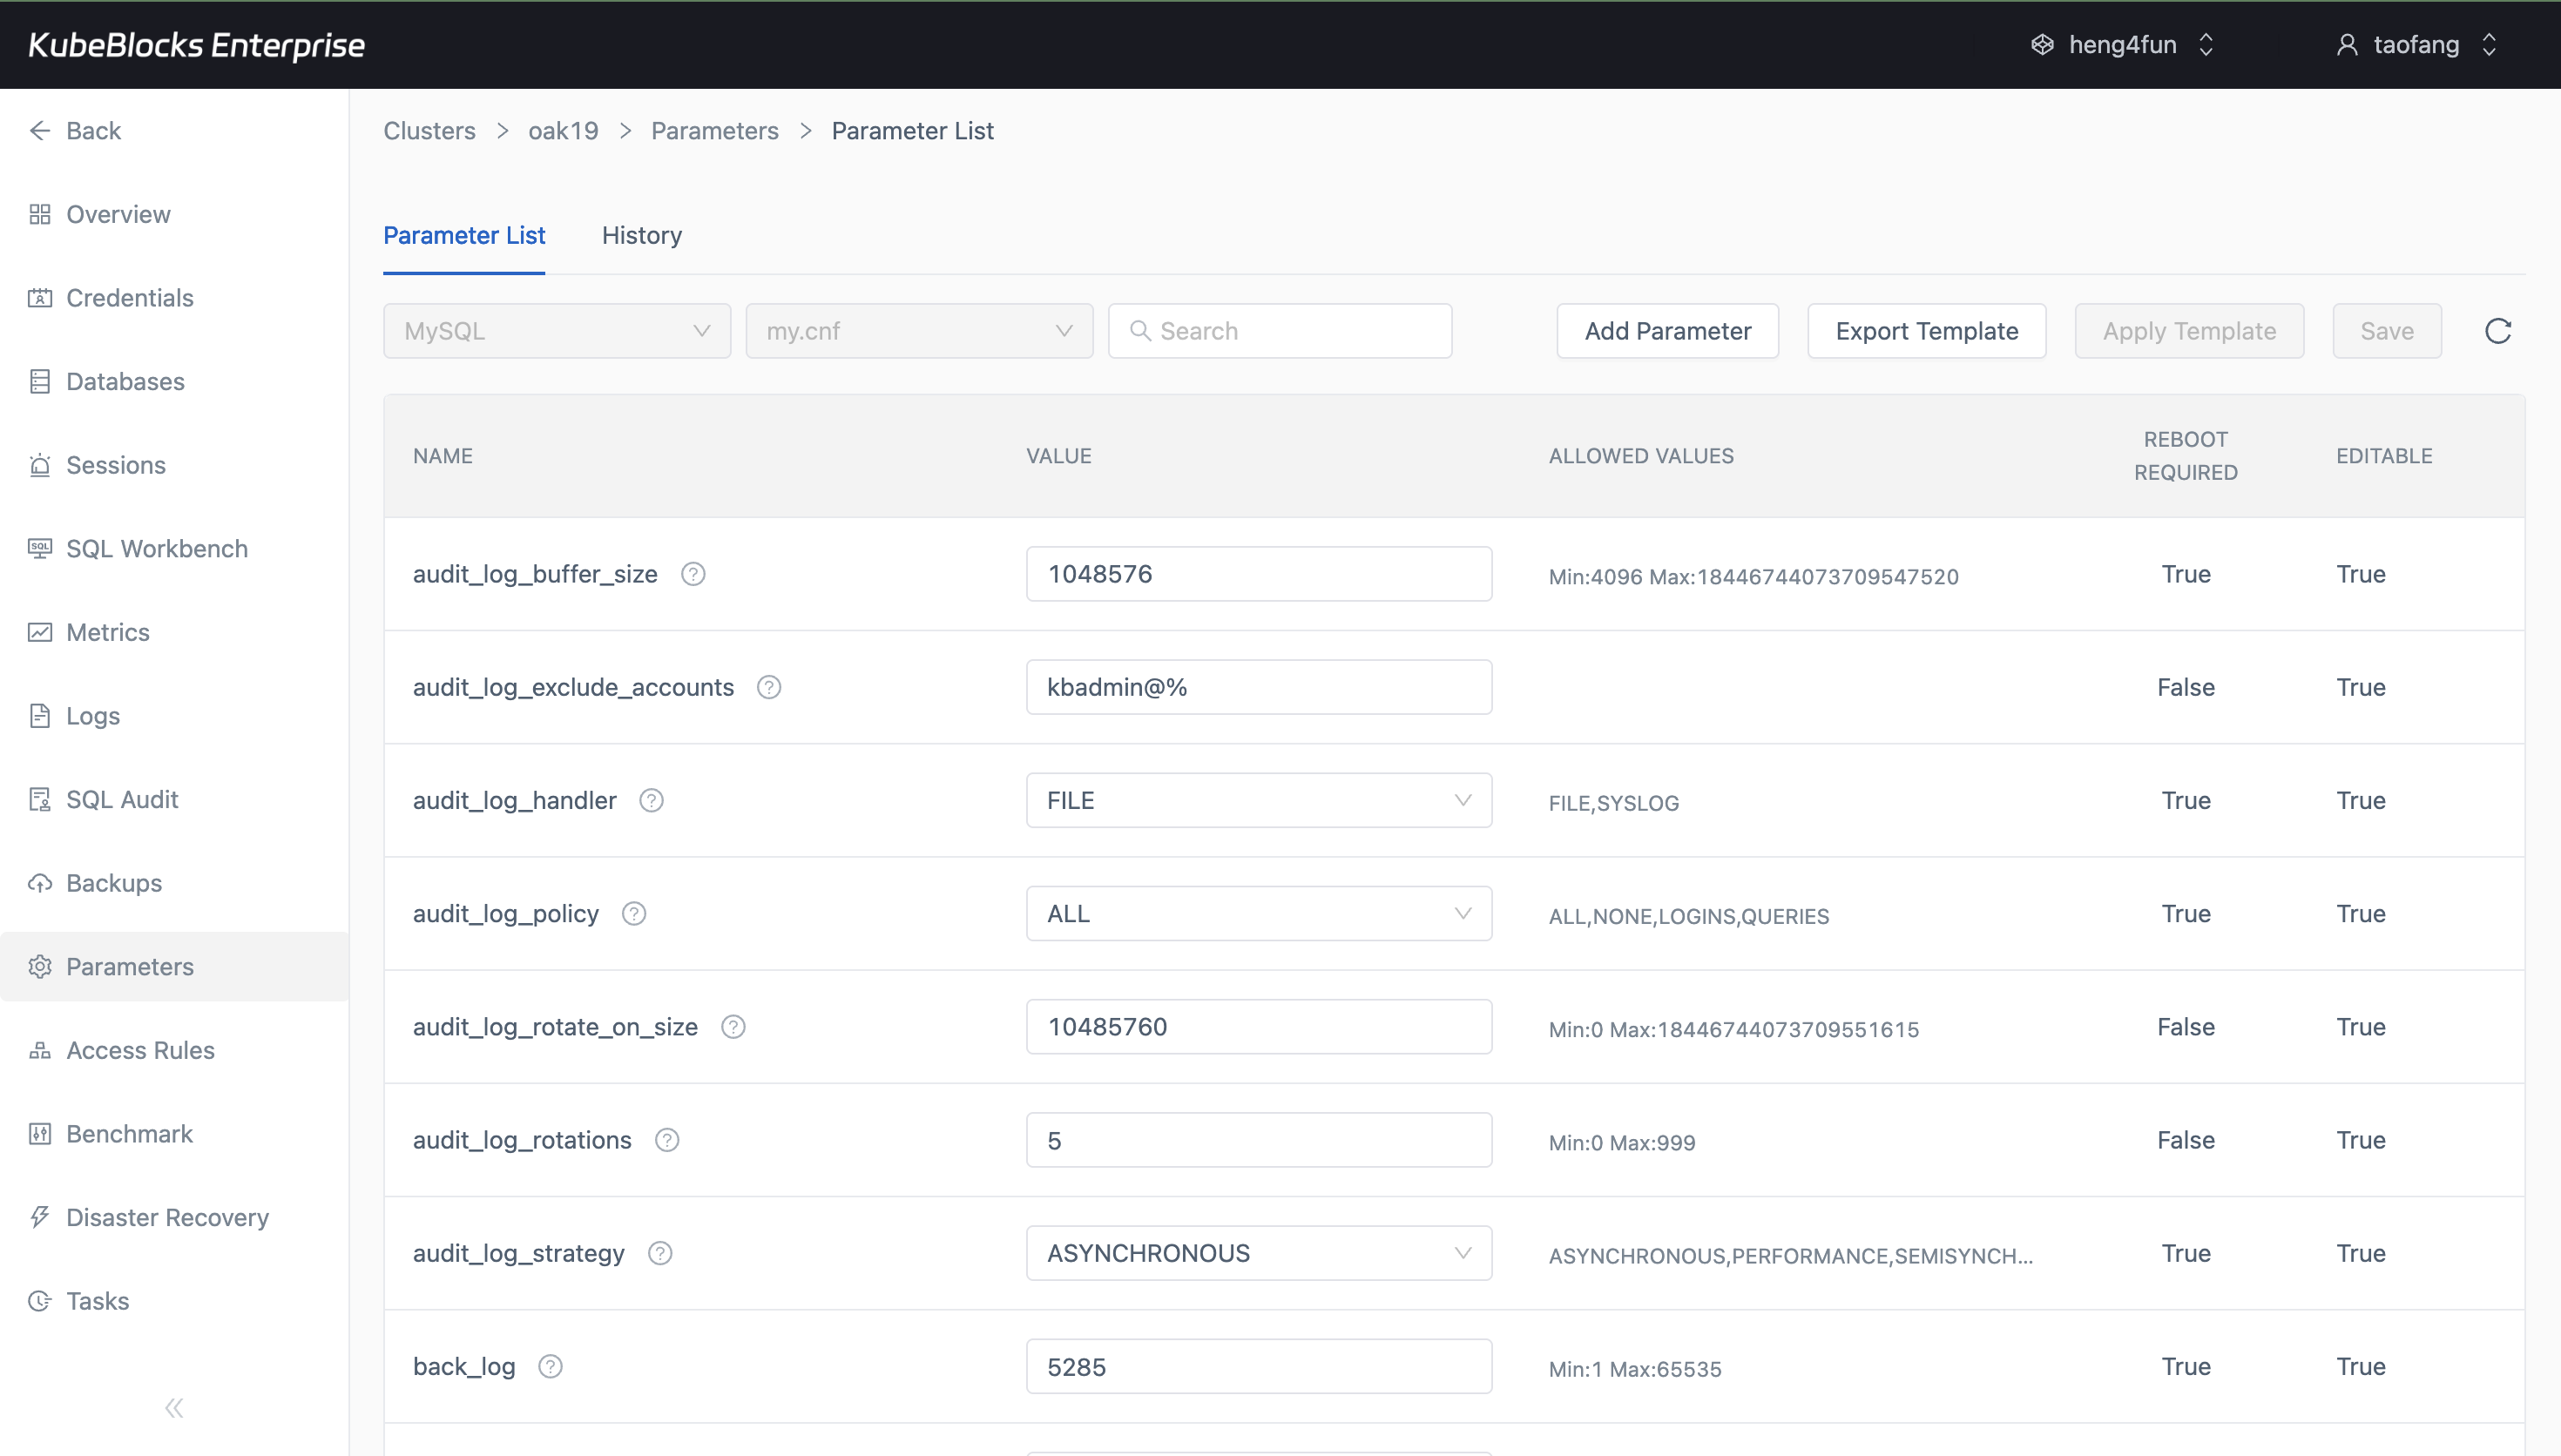2561x1456 pixels.
Task: Open the my.cnf config file dropdown
Action: (919, 331)
